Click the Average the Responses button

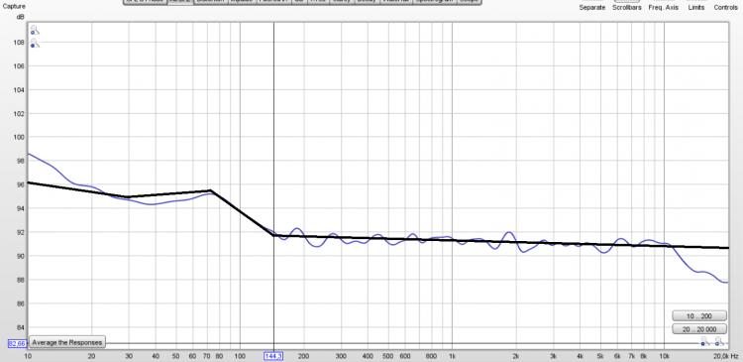[66, 342]
